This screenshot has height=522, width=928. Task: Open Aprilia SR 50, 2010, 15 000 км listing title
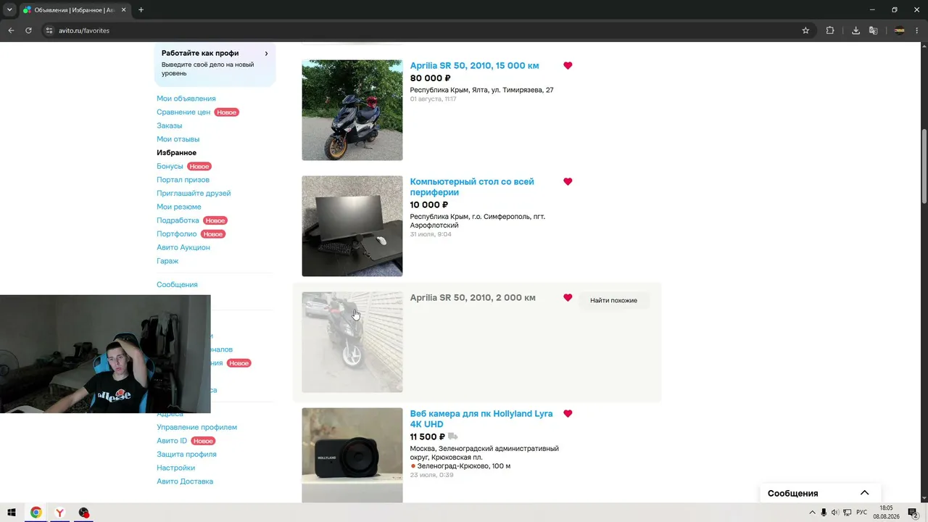(474, 65)
